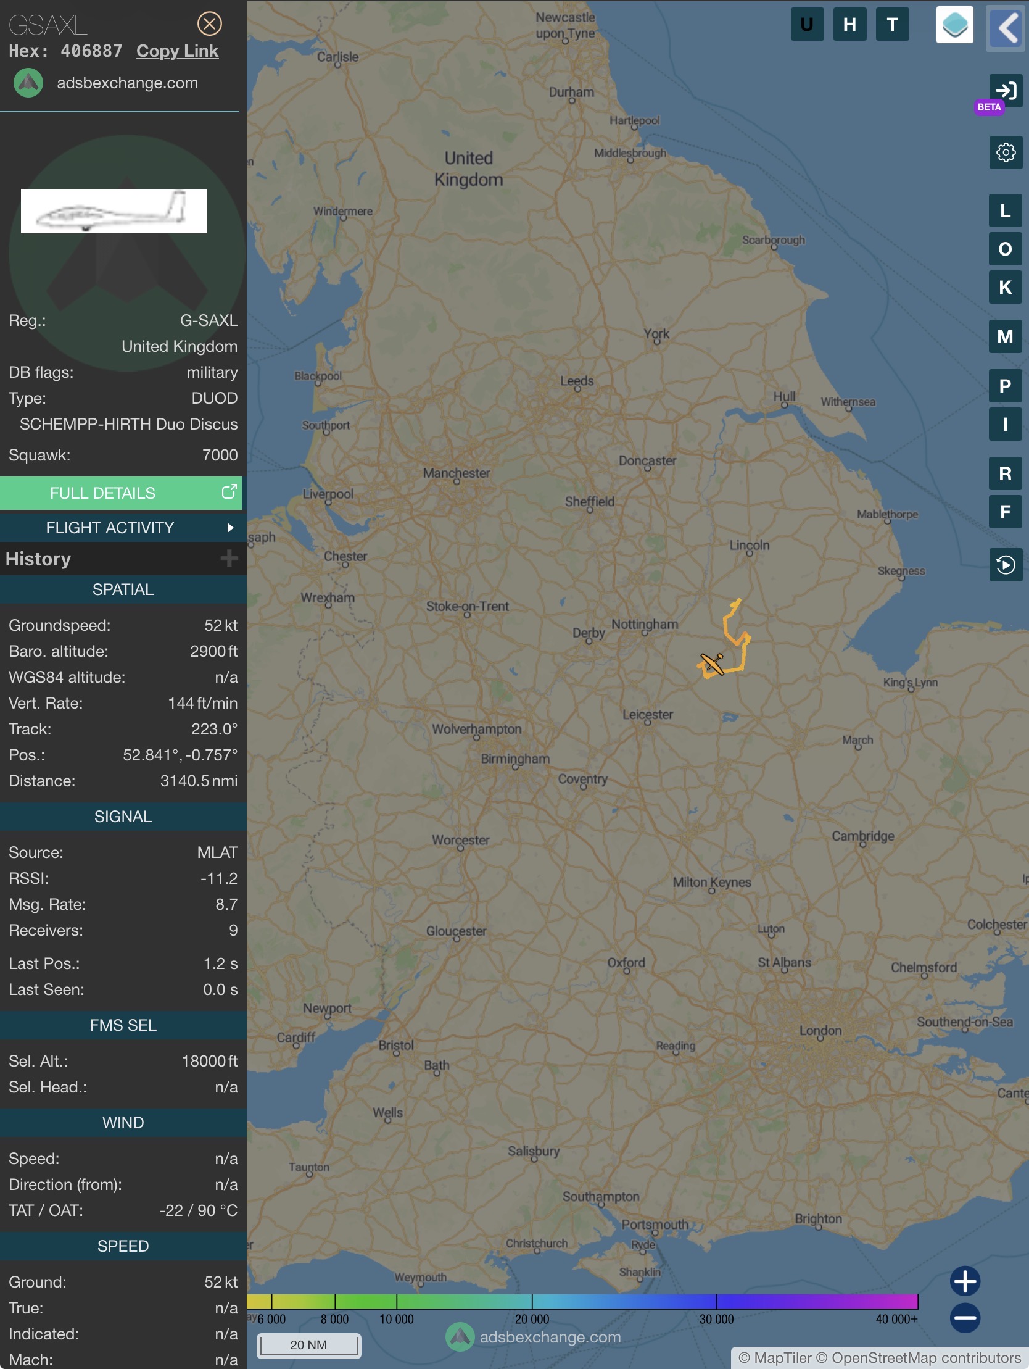
Task: Toggle the O map option button
Action: pyautogui.click(x=1005, y=249)
